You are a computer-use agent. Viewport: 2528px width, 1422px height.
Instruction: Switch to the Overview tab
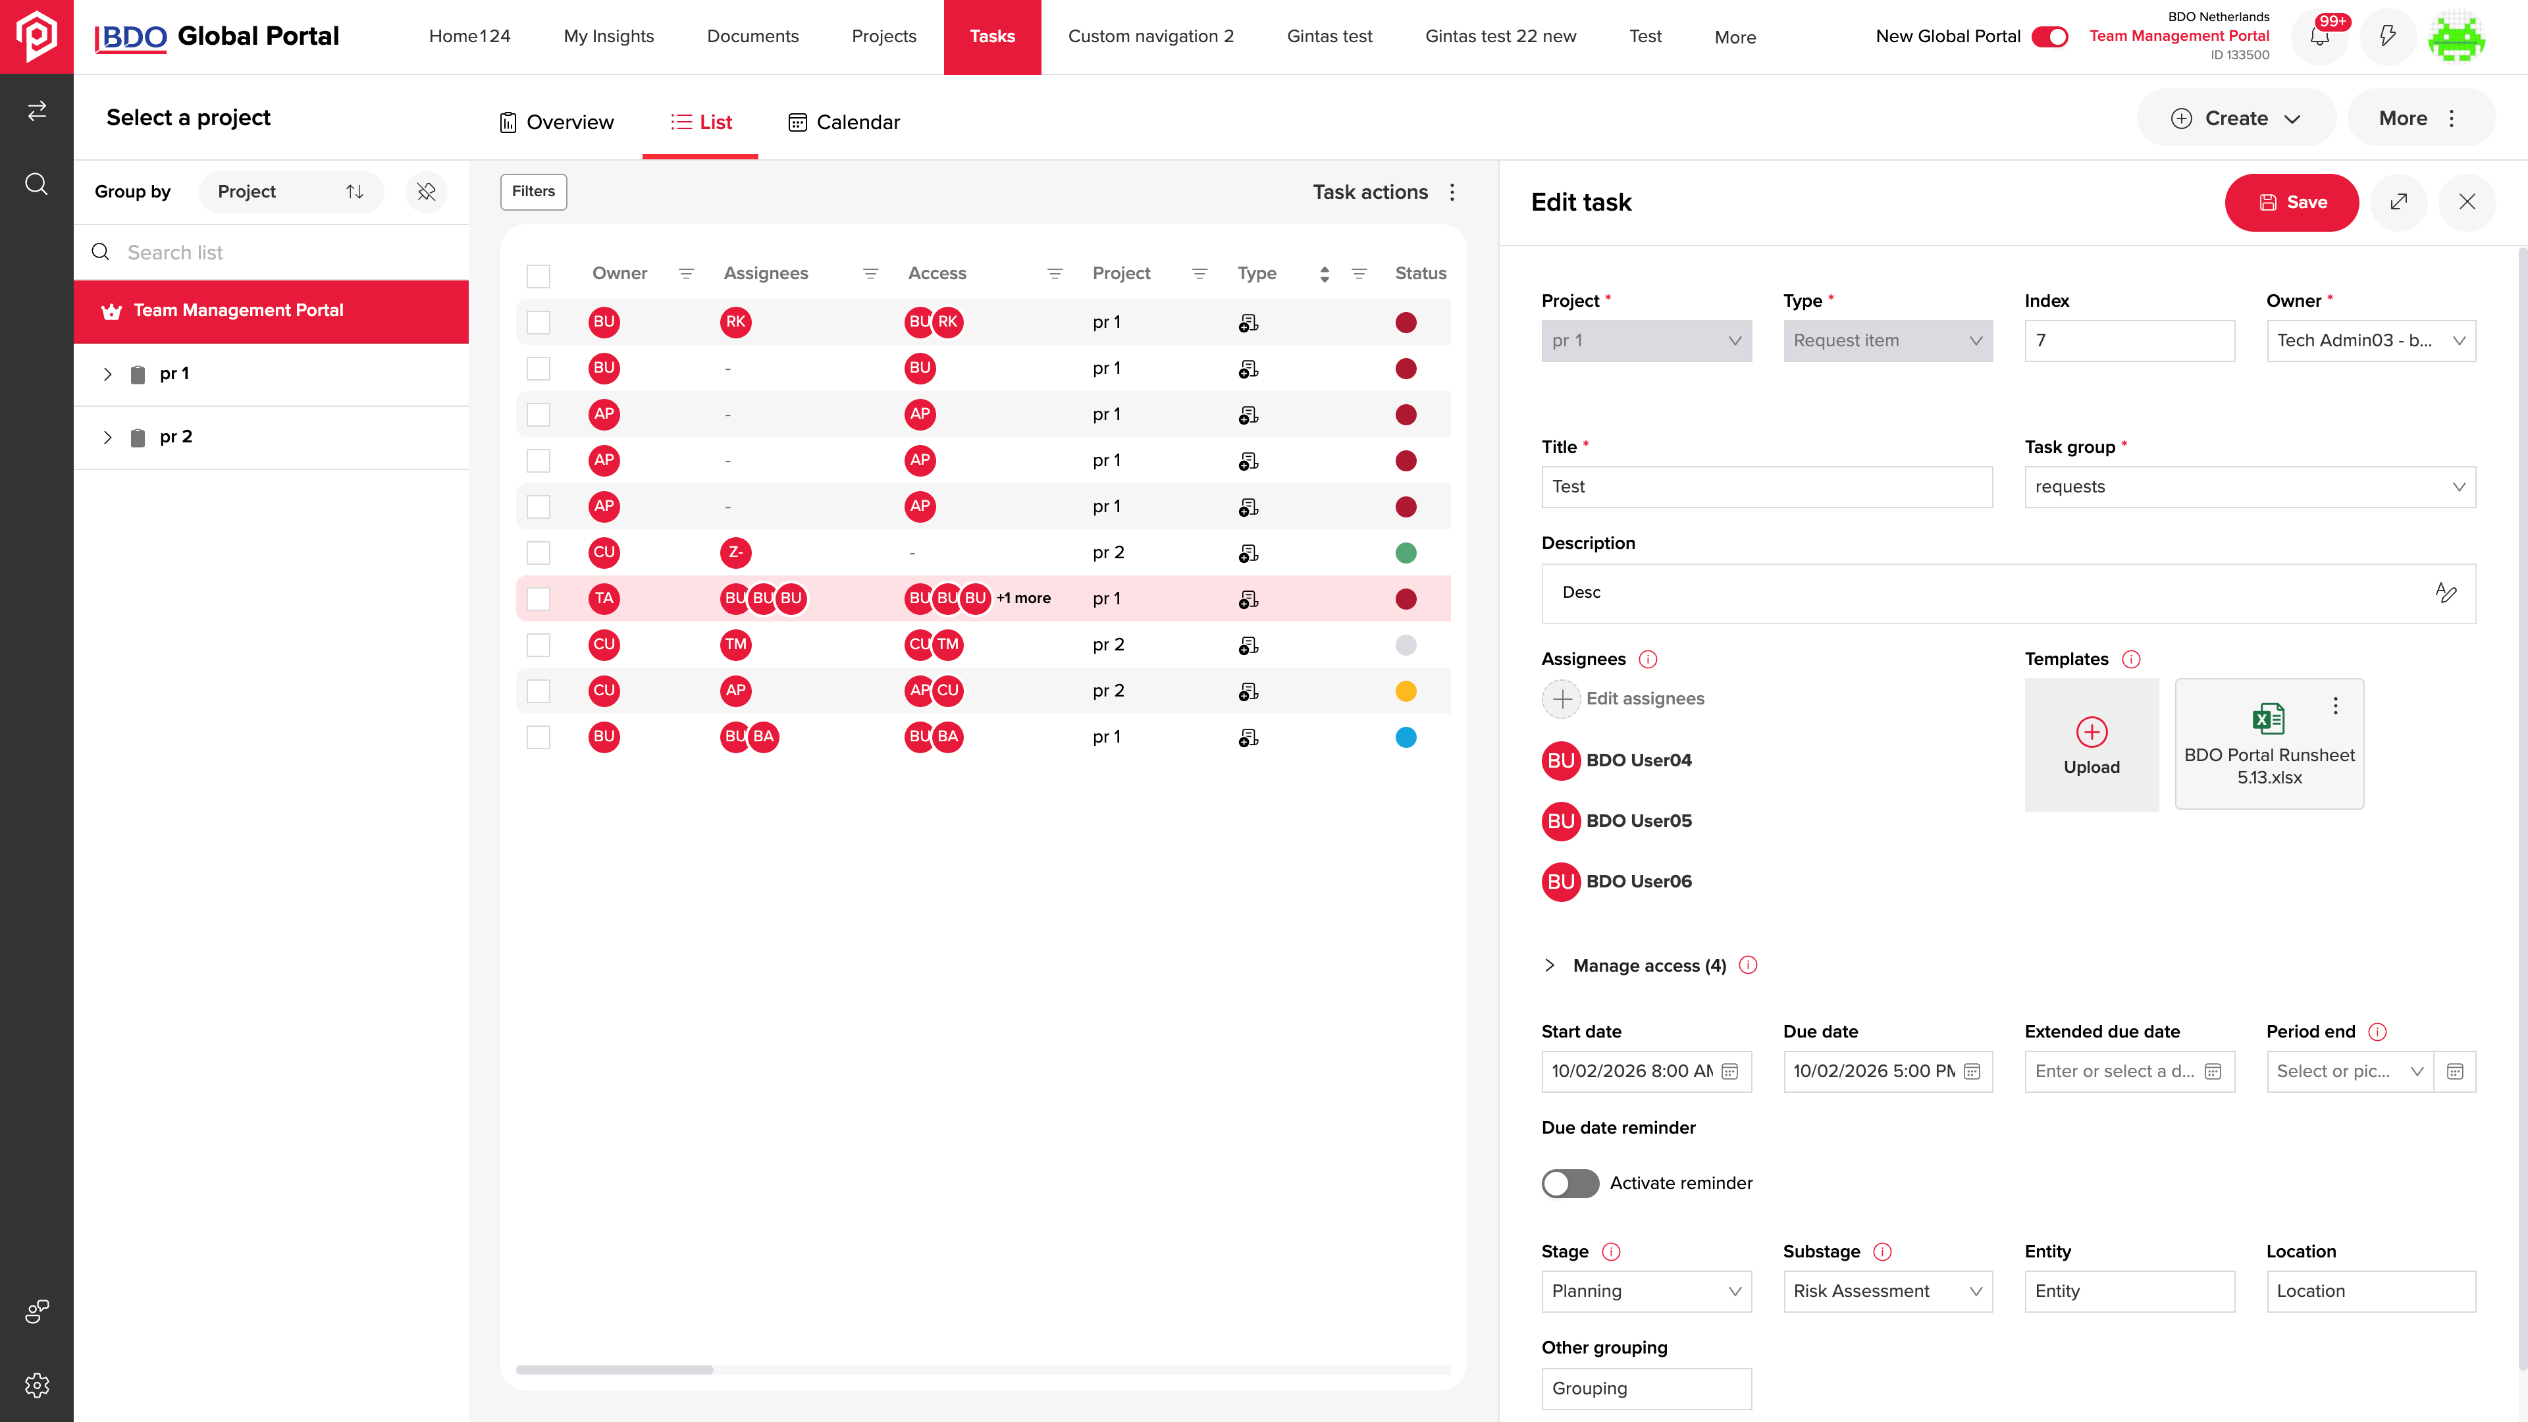pos(556,122)
